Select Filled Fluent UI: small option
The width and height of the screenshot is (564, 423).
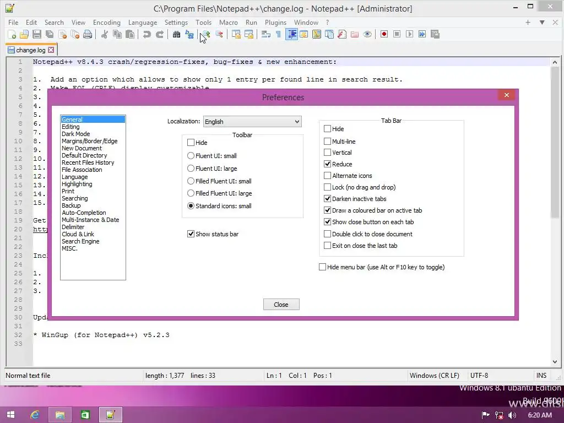[x=191, y=181]
